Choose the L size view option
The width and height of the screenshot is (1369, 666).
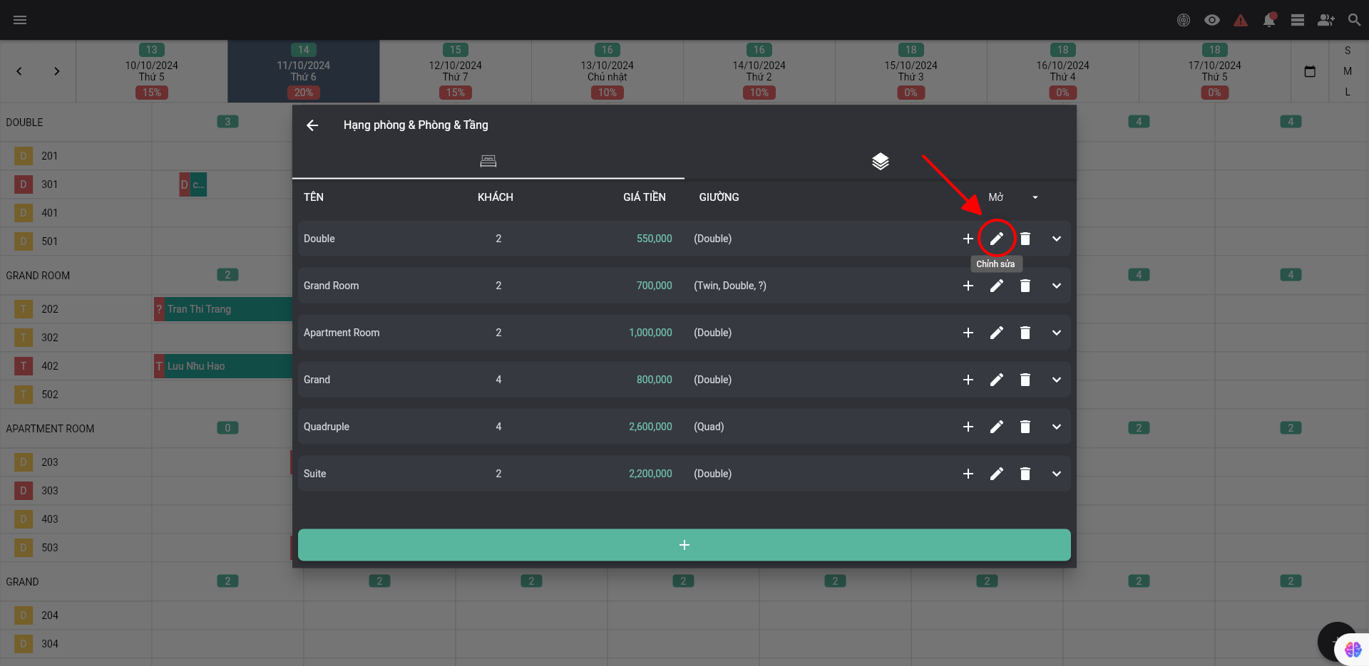[x=1348, y=92]
